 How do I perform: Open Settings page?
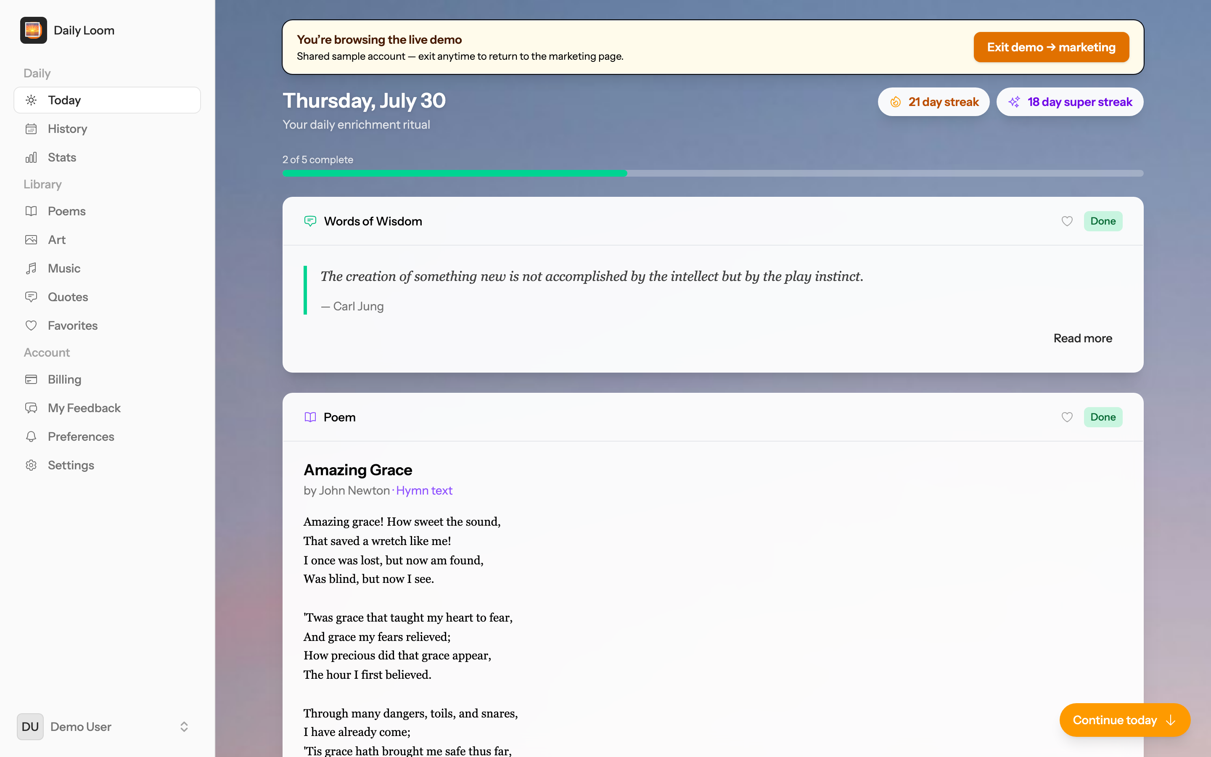click(107, 465)
